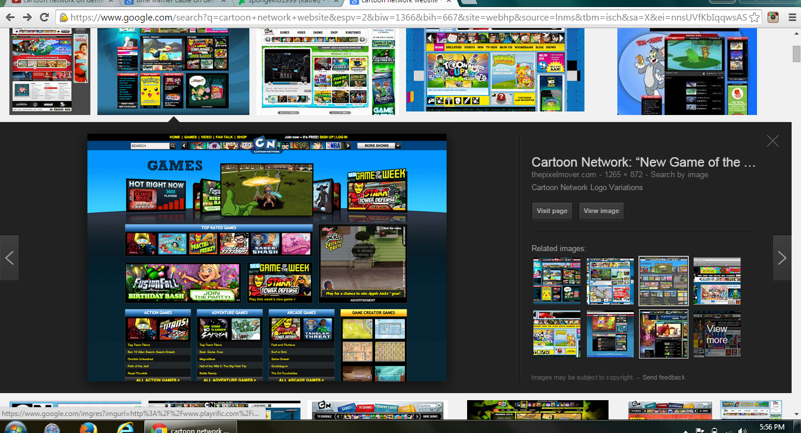Viewport: 801px width, 433px height.
Task: Click the padlock icon in address bar
Action: pos(63,18)
